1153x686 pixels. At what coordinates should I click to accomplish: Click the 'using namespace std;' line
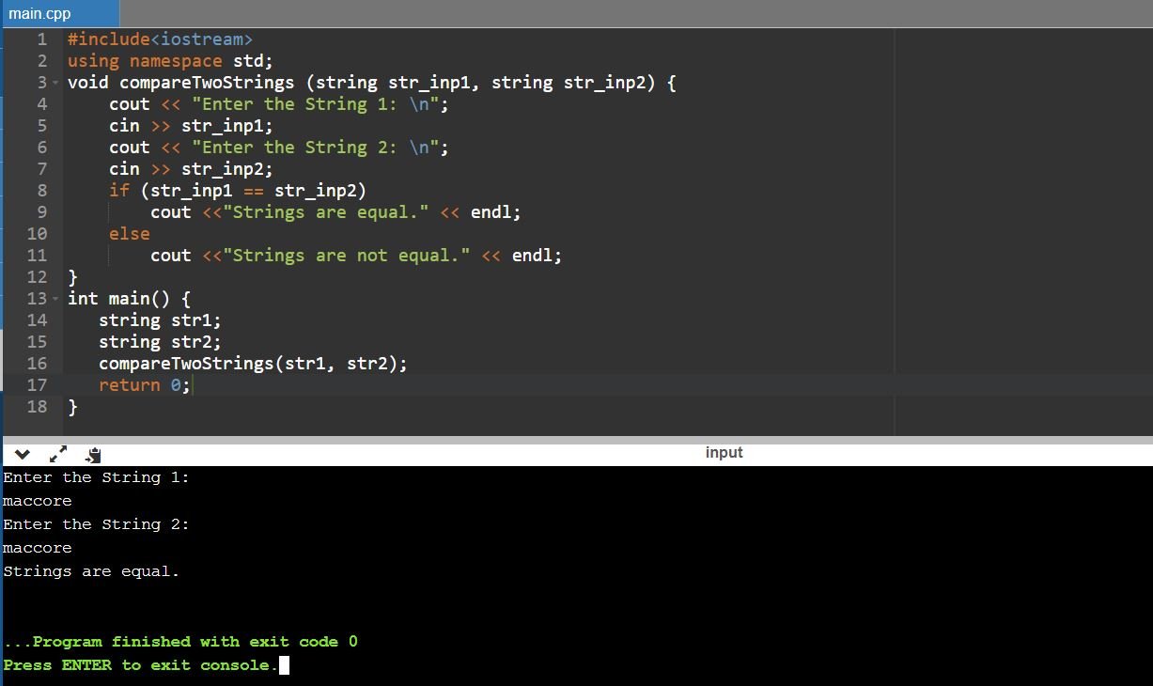pos(169,61)
